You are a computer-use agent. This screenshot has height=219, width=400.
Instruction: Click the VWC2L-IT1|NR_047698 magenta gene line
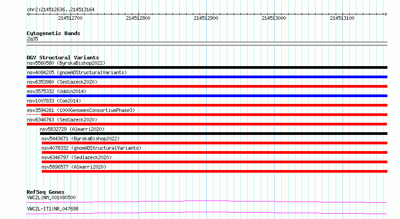coord(207,213)
